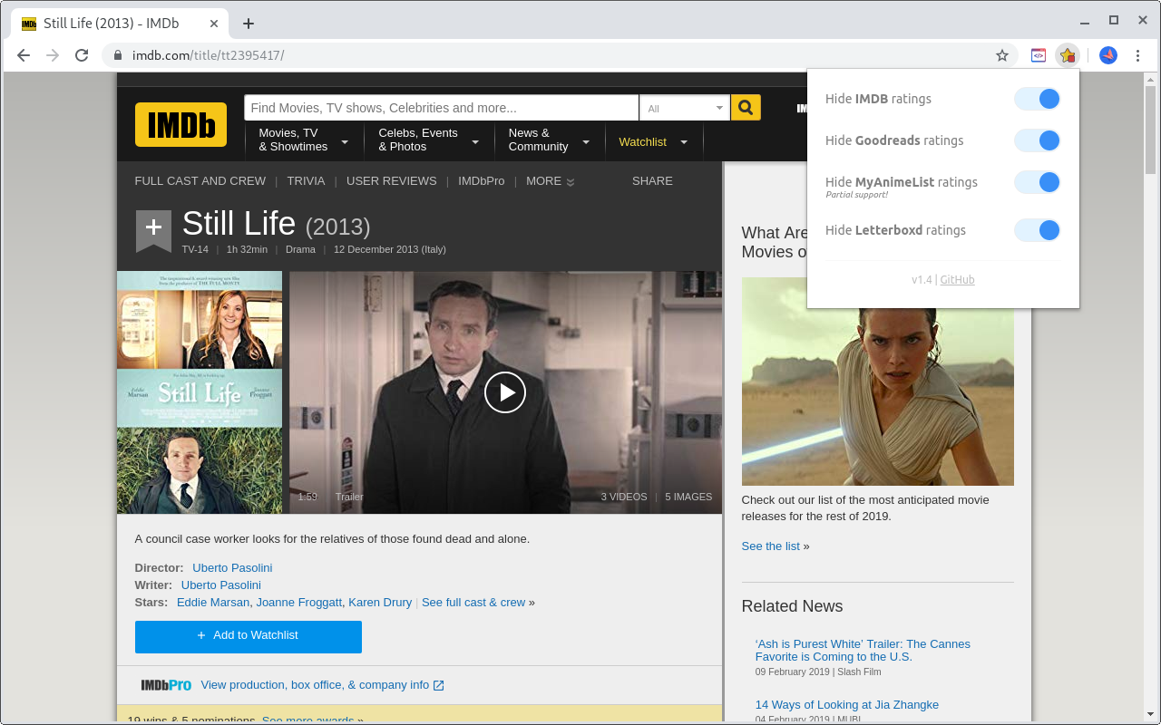This screenshot has height=725, width=1161.
Task: Disable the Hide IMDB ratings toggle
Action: 1037,99
